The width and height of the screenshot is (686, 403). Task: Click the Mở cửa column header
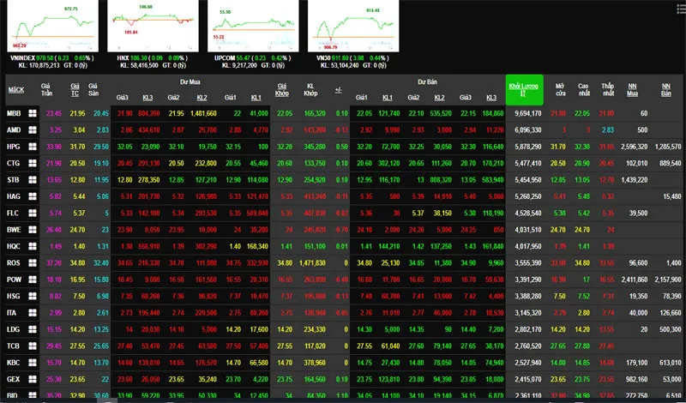pyautogui.click(x=560, y=90)
